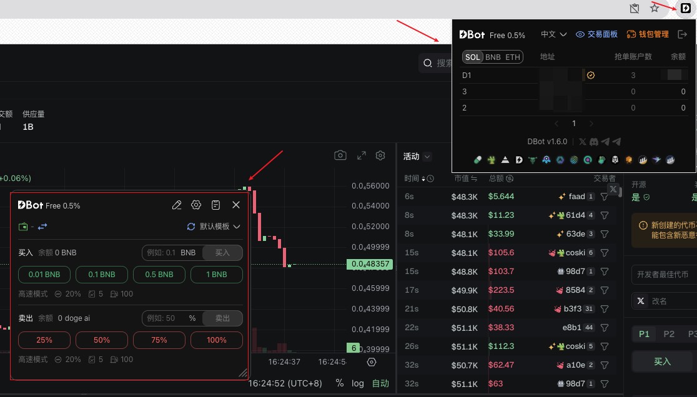This screenshot has height=397, width=697.
Task: Toggle log scale on the chart
Action: click(x=357, y=383)
